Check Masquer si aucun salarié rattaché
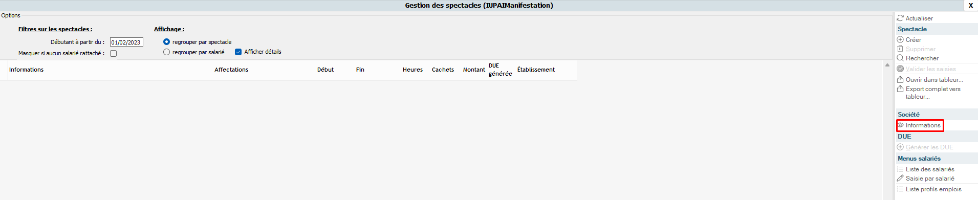978x200 pixels. (x=114, y=53)
